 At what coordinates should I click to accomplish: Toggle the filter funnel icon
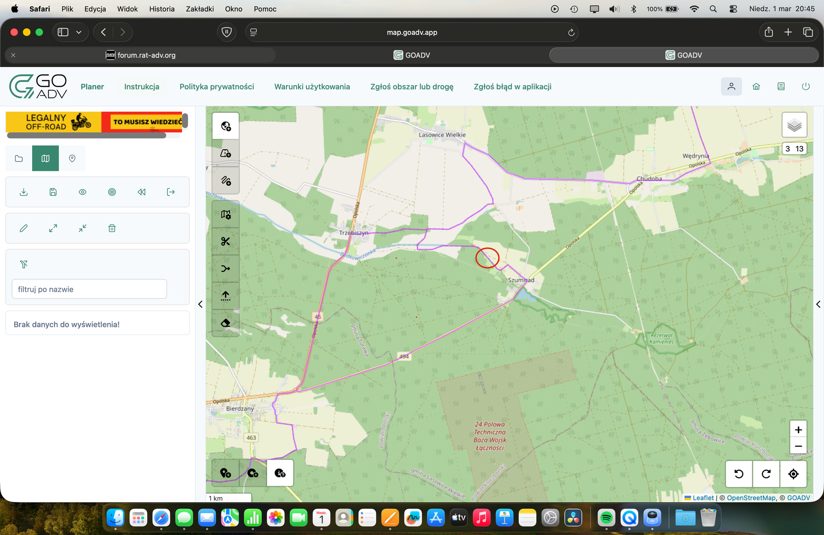click(x=24, y=264)
